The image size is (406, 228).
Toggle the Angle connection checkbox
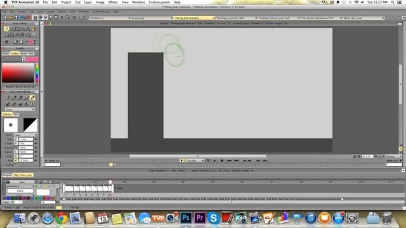click(16, 156)
